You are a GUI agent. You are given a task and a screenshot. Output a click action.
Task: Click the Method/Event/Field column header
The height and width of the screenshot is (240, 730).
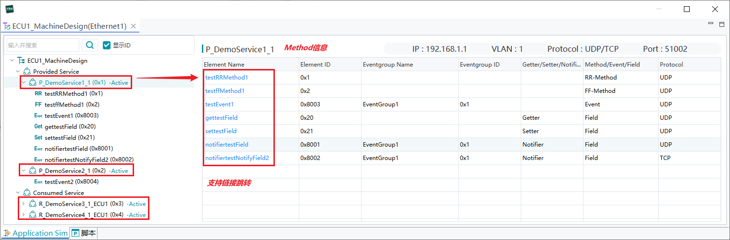620,64
